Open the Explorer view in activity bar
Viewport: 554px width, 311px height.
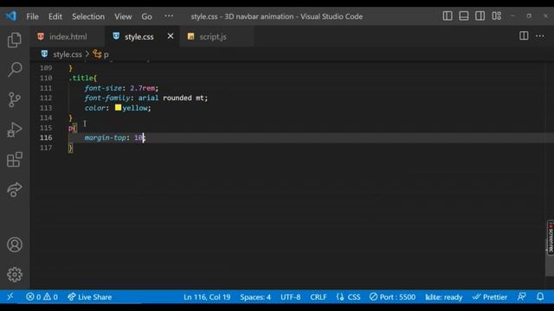(15, 40)
